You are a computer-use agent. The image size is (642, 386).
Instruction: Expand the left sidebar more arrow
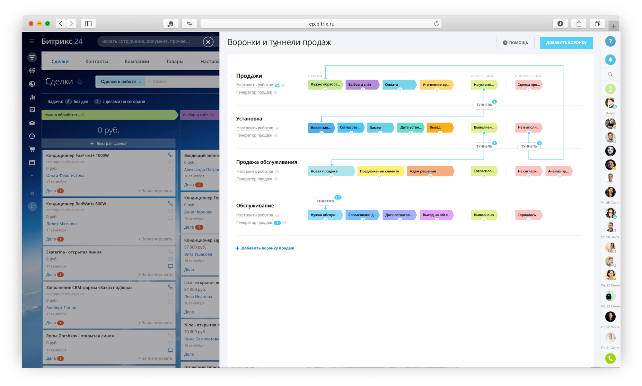(32, 176)
